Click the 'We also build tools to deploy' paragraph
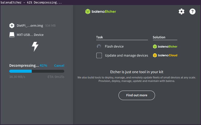Viewport: 201px width, 125px height. 137,79
